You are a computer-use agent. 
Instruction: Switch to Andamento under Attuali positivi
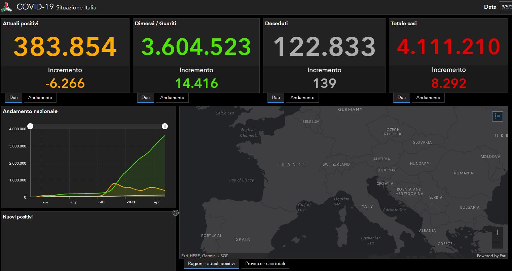(40, 98)
